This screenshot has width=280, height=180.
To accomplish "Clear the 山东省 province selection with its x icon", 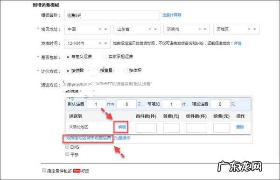I will point(150,29).
